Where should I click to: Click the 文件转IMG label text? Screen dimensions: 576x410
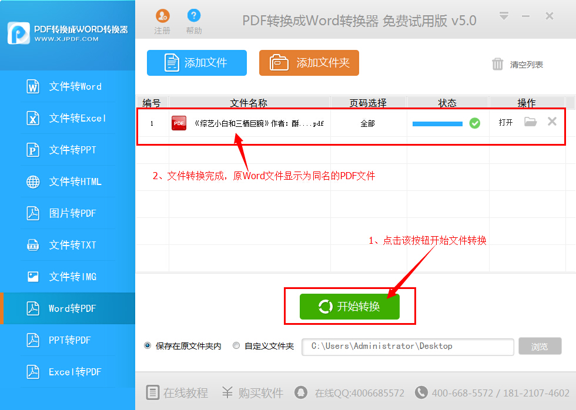pyautogui.click(x=73, y=277)
